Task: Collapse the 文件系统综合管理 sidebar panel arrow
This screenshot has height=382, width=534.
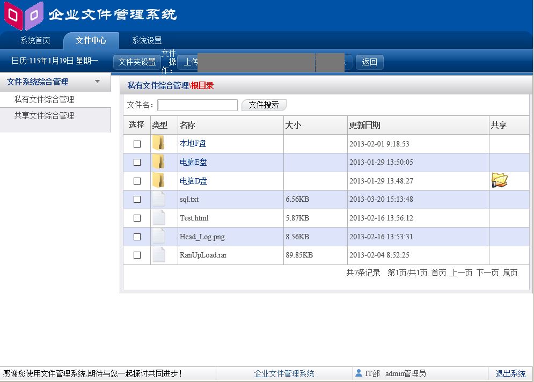Action: (97, 82)
